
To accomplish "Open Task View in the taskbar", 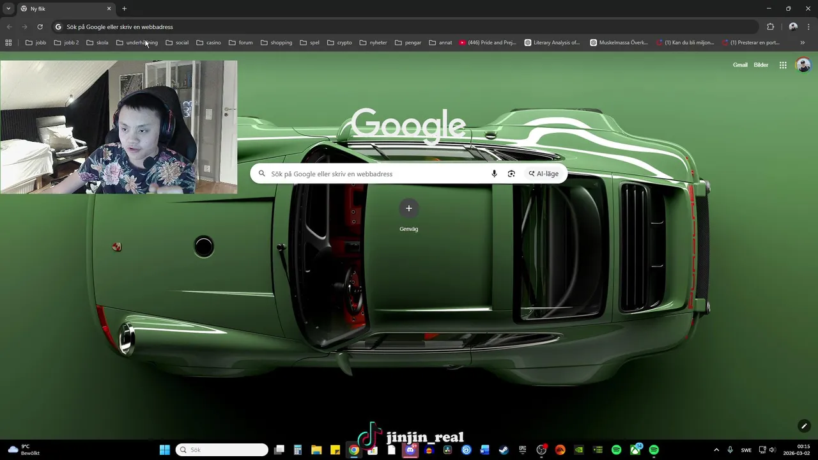I will click(x=279, y=450).
